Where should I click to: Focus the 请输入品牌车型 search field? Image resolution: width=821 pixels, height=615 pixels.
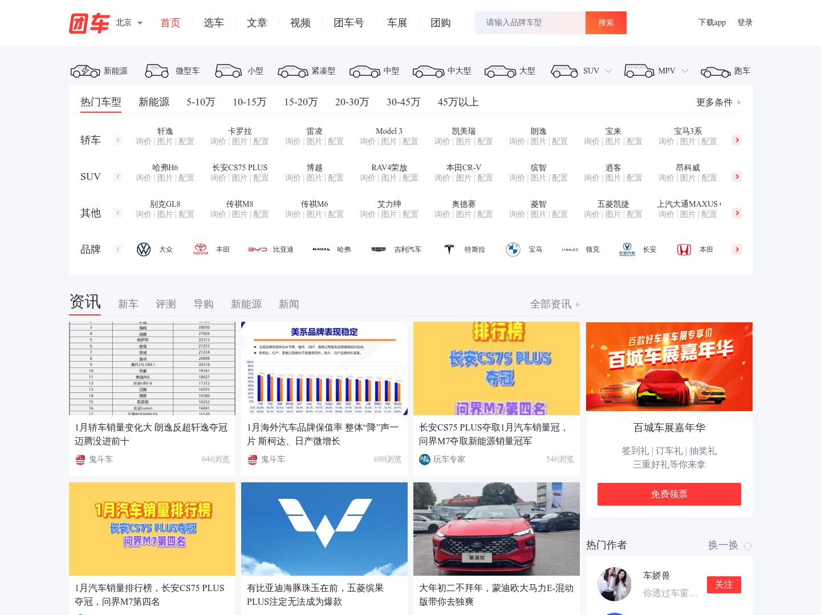(530, 23)
